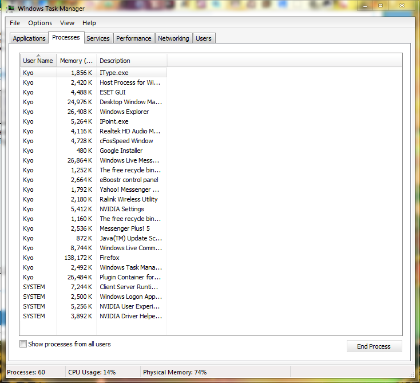Select the free recycle bin row with 1,252 K
Image resolution: width=420 pixels, height=383 pixels.
(93, 170)
